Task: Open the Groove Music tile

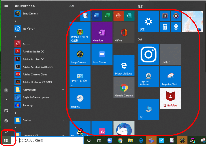Action: pyautogui.click(x=176, y=16)
